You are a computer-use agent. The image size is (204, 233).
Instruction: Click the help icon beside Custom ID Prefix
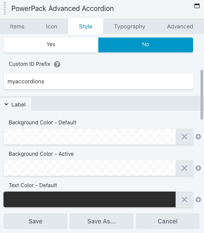pos(57,64)
